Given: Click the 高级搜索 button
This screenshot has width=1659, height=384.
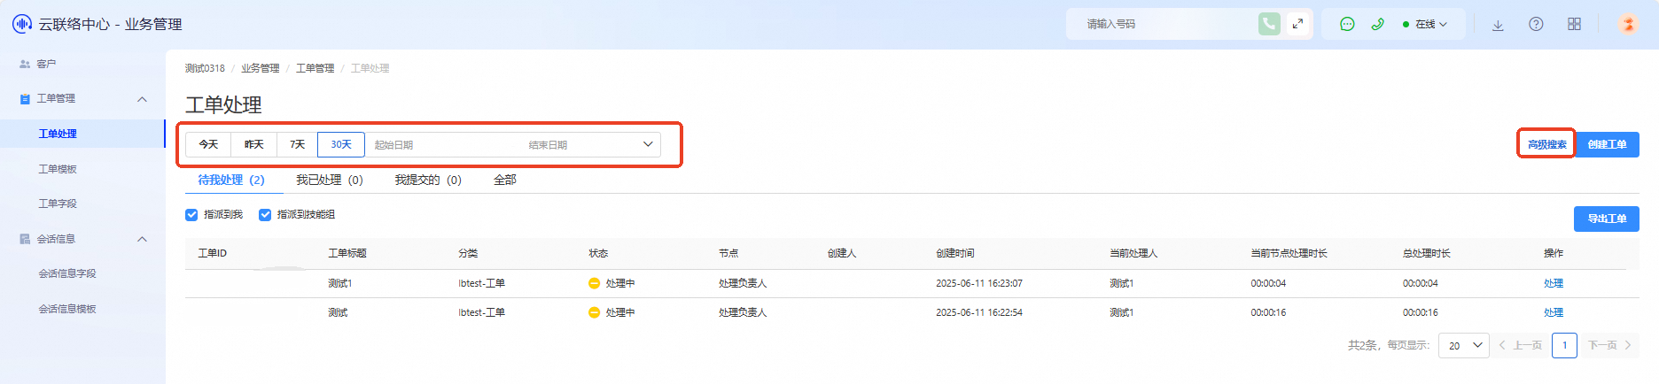Looking at the screenshot, I should point(1547,144).
